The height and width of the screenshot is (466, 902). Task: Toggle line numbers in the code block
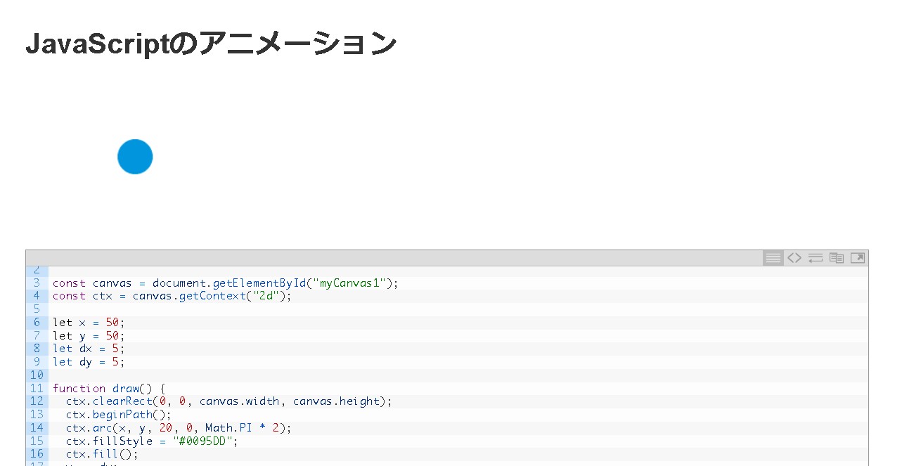[x=773, y=258]
